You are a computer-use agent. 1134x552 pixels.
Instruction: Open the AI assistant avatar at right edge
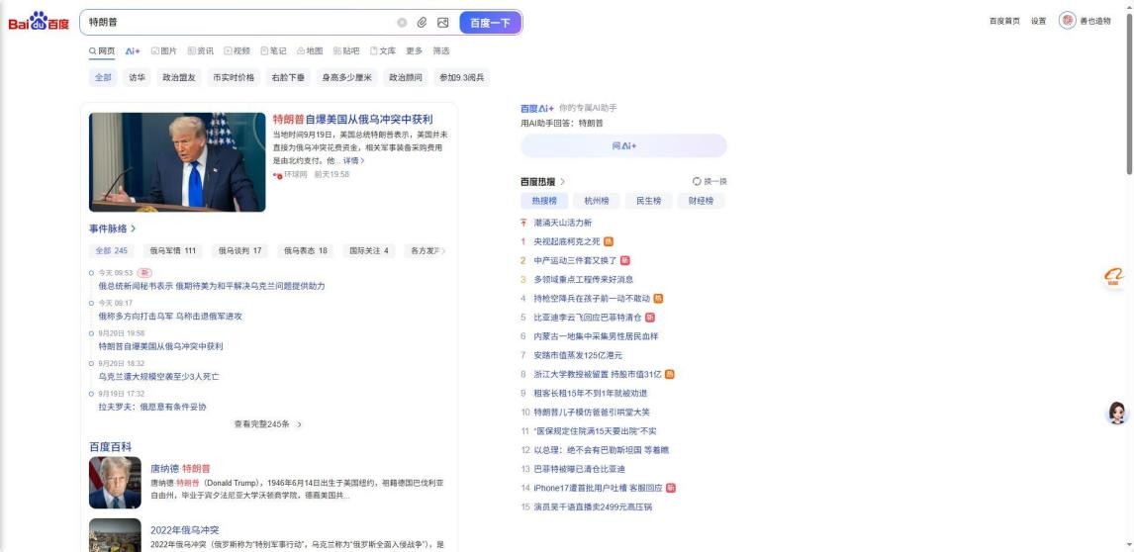pos(1117,414)
